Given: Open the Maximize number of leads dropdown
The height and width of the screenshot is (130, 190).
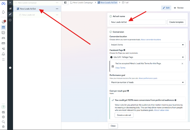Looking at the screenshot, I should pos(147,82).
